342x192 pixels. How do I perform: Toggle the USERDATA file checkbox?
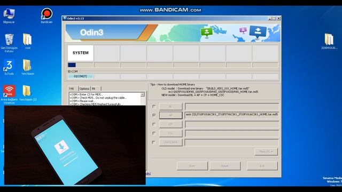coord(154,142)
